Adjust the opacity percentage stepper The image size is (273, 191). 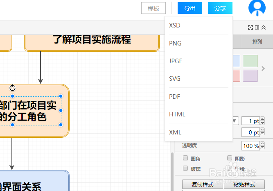[x=262, y=146]
